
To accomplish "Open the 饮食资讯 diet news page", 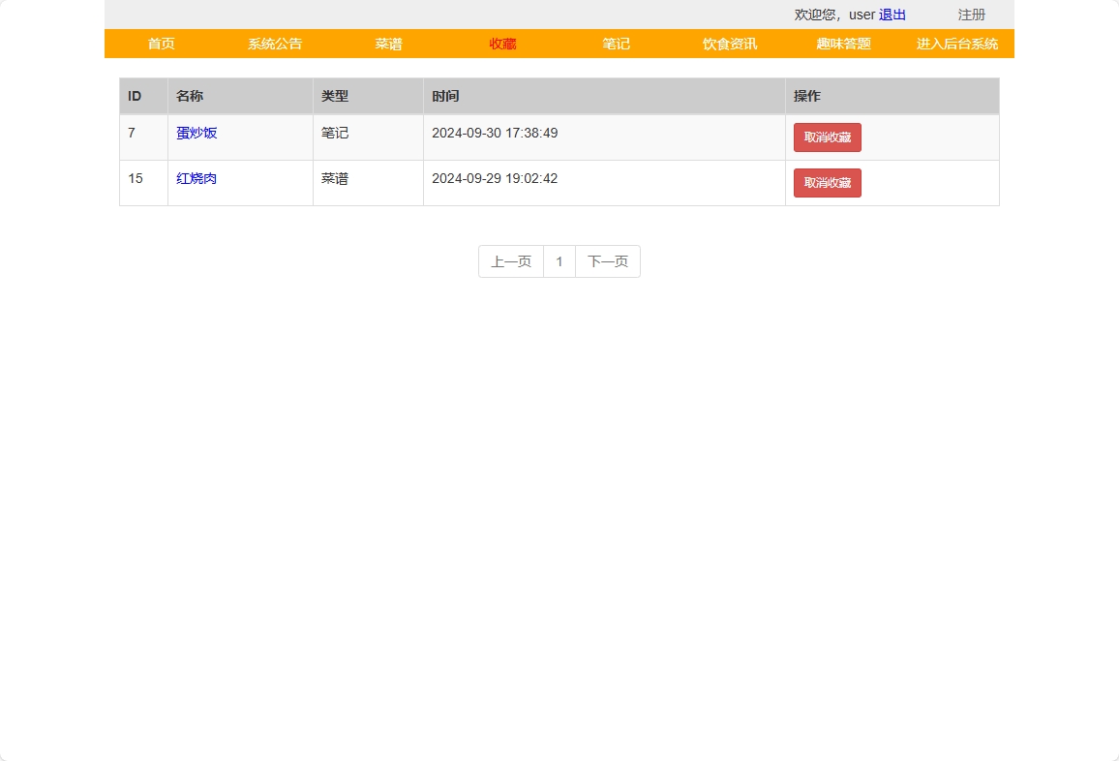I will (728, 44).
